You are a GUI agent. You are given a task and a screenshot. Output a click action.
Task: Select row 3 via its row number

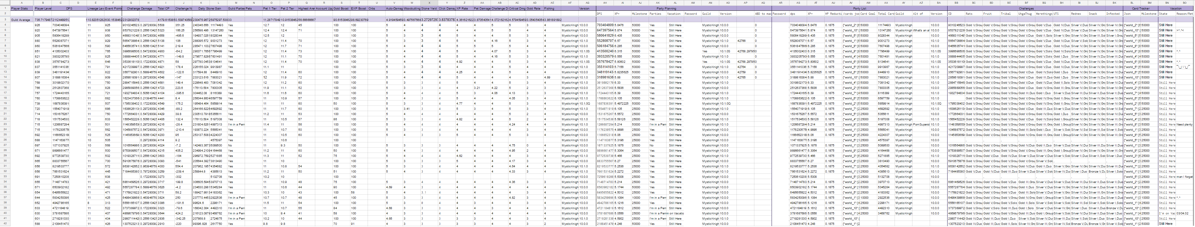point(5,20)
